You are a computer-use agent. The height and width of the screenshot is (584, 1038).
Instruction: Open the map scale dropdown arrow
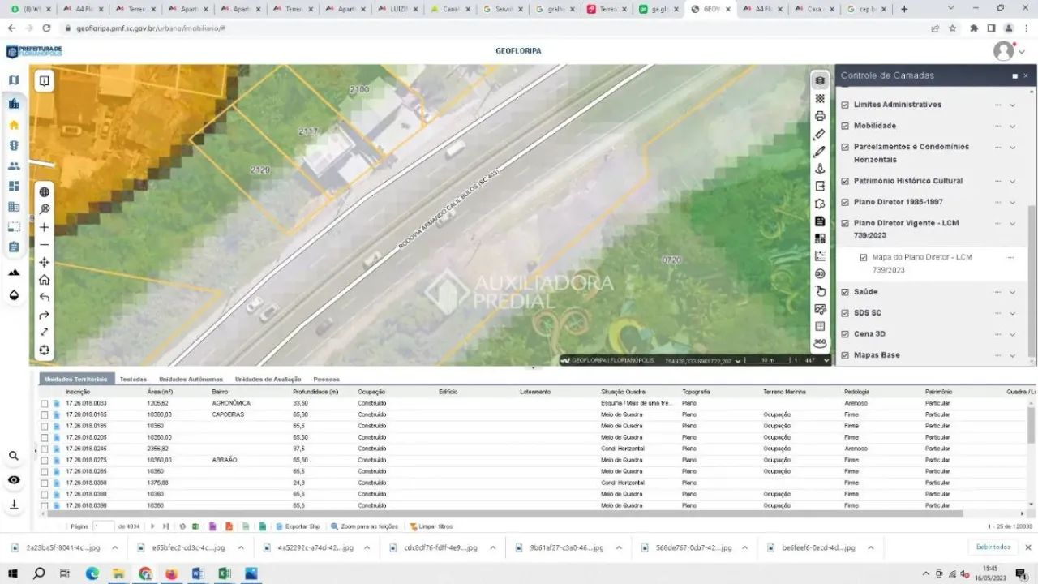click(826, 360)
